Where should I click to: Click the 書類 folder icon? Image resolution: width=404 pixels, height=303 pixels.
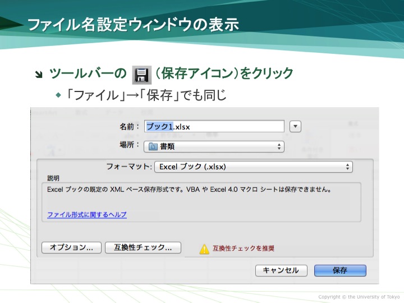(x=153, y=146)
